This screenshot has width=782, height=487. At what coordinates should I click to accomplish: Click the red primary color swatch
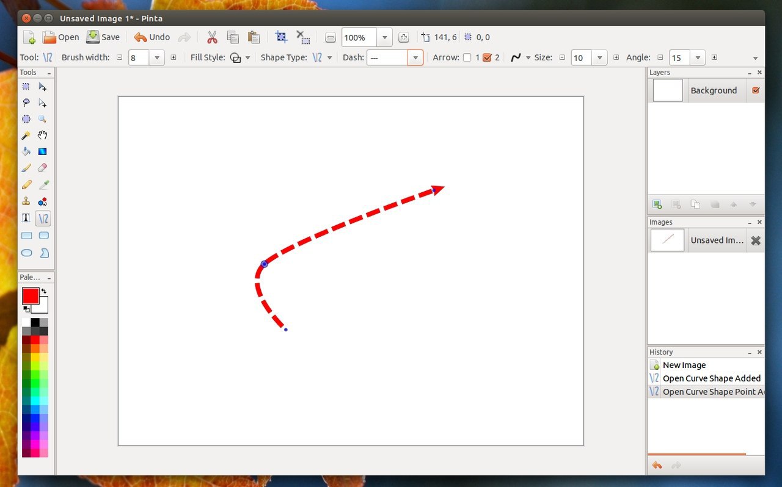tap(31, 296)
